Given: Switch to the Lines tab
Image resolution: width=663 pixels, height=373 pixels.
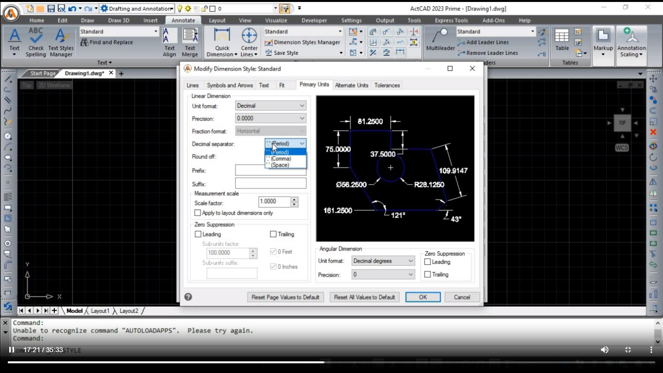Looking at the screenshot, I should [x=193, y=85].
